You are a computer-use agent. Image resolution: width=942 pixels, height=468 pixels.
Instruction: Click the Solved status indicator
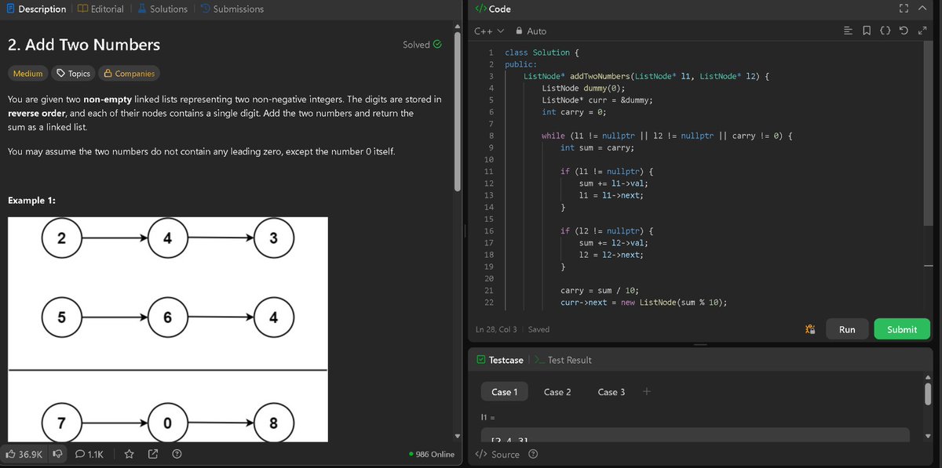422,45
